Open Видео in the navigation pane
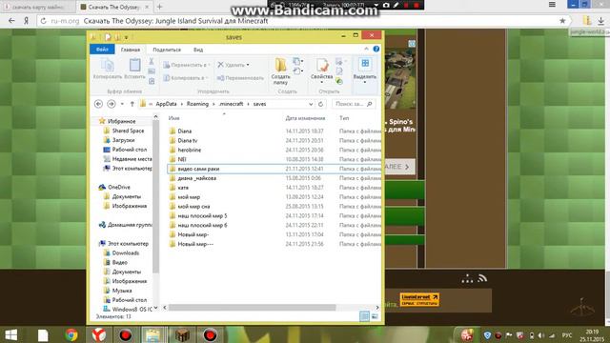 [119, 263]
